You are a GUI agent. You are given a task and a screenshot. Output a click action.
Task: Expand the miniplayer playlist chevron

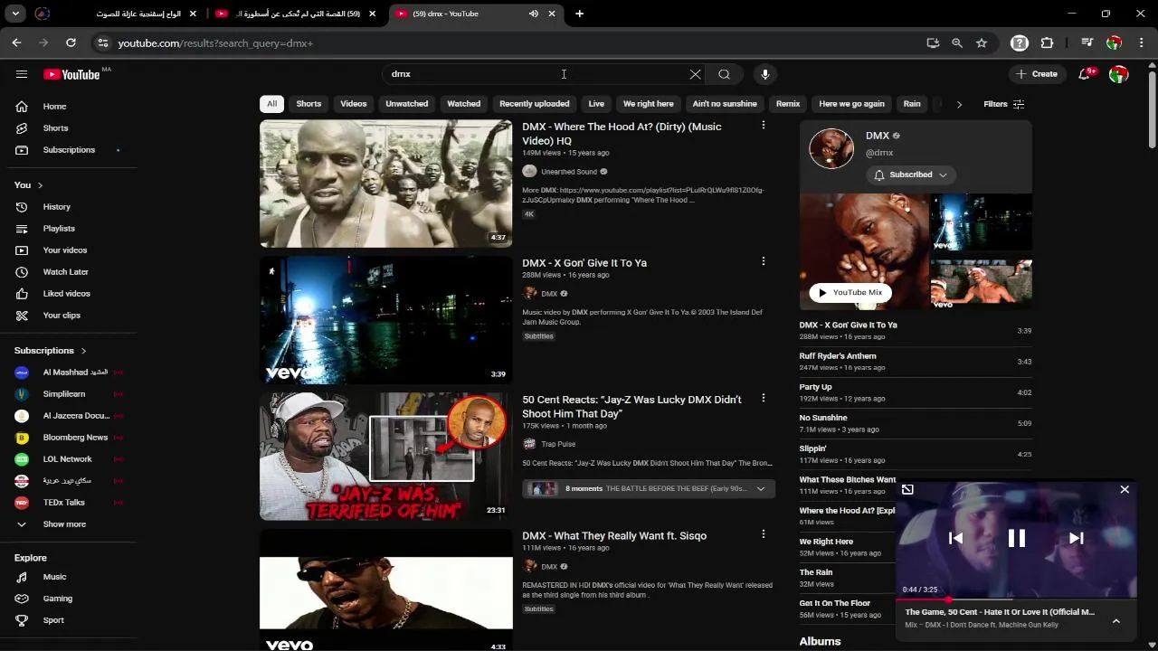click(1116, 621)
